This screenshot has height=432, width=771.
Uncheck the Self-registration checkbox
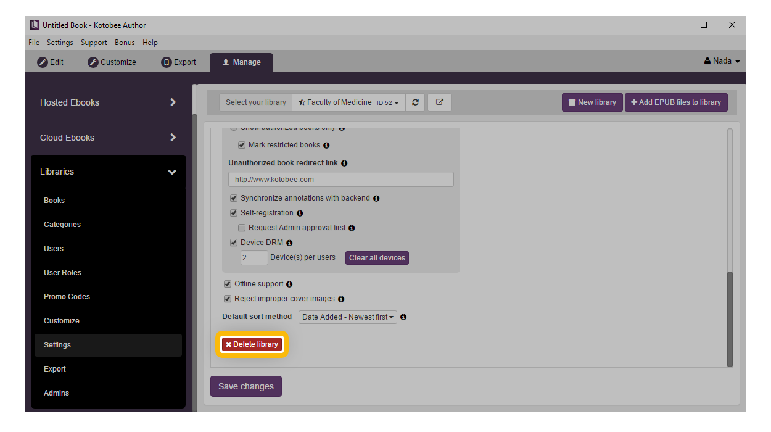click(x=234, y=214)
